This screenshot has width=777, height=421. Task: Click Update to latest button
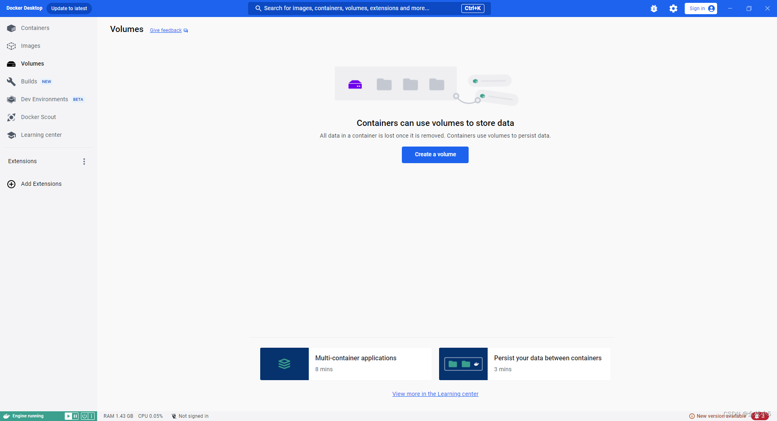coord(69,9)
